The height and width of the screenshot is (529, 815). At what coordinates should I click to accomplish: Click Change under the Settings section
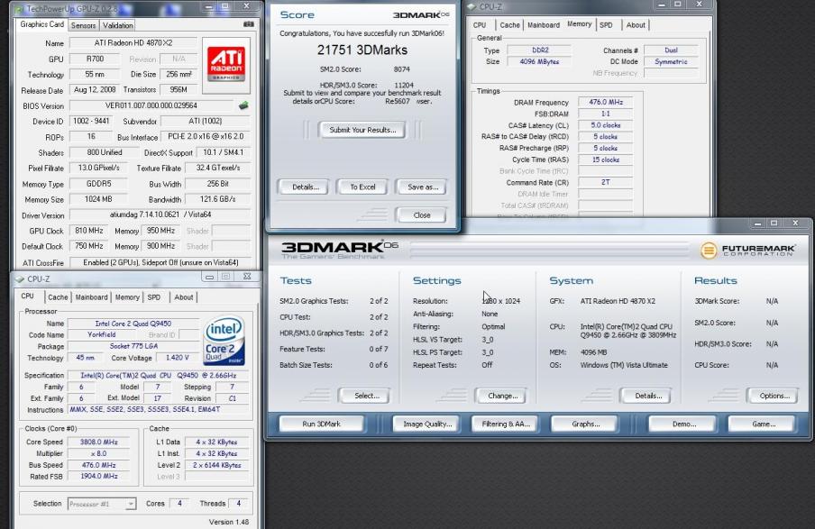click(503, 396)
